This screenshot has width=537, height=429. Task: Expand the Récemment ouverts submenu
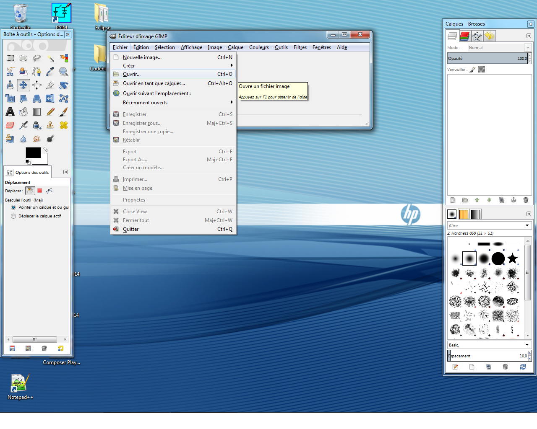tap(173, 103)
